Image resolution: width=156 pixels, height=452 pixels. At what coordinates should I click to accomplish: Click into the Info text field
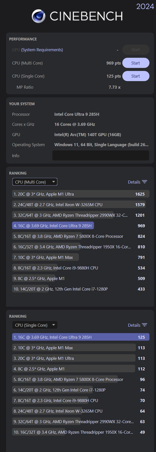pyautogui.click(x=101, y=155)
